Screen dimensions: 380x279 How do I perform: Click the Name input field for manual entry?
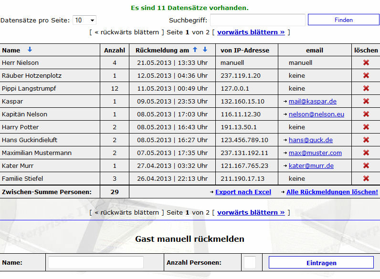96,262
